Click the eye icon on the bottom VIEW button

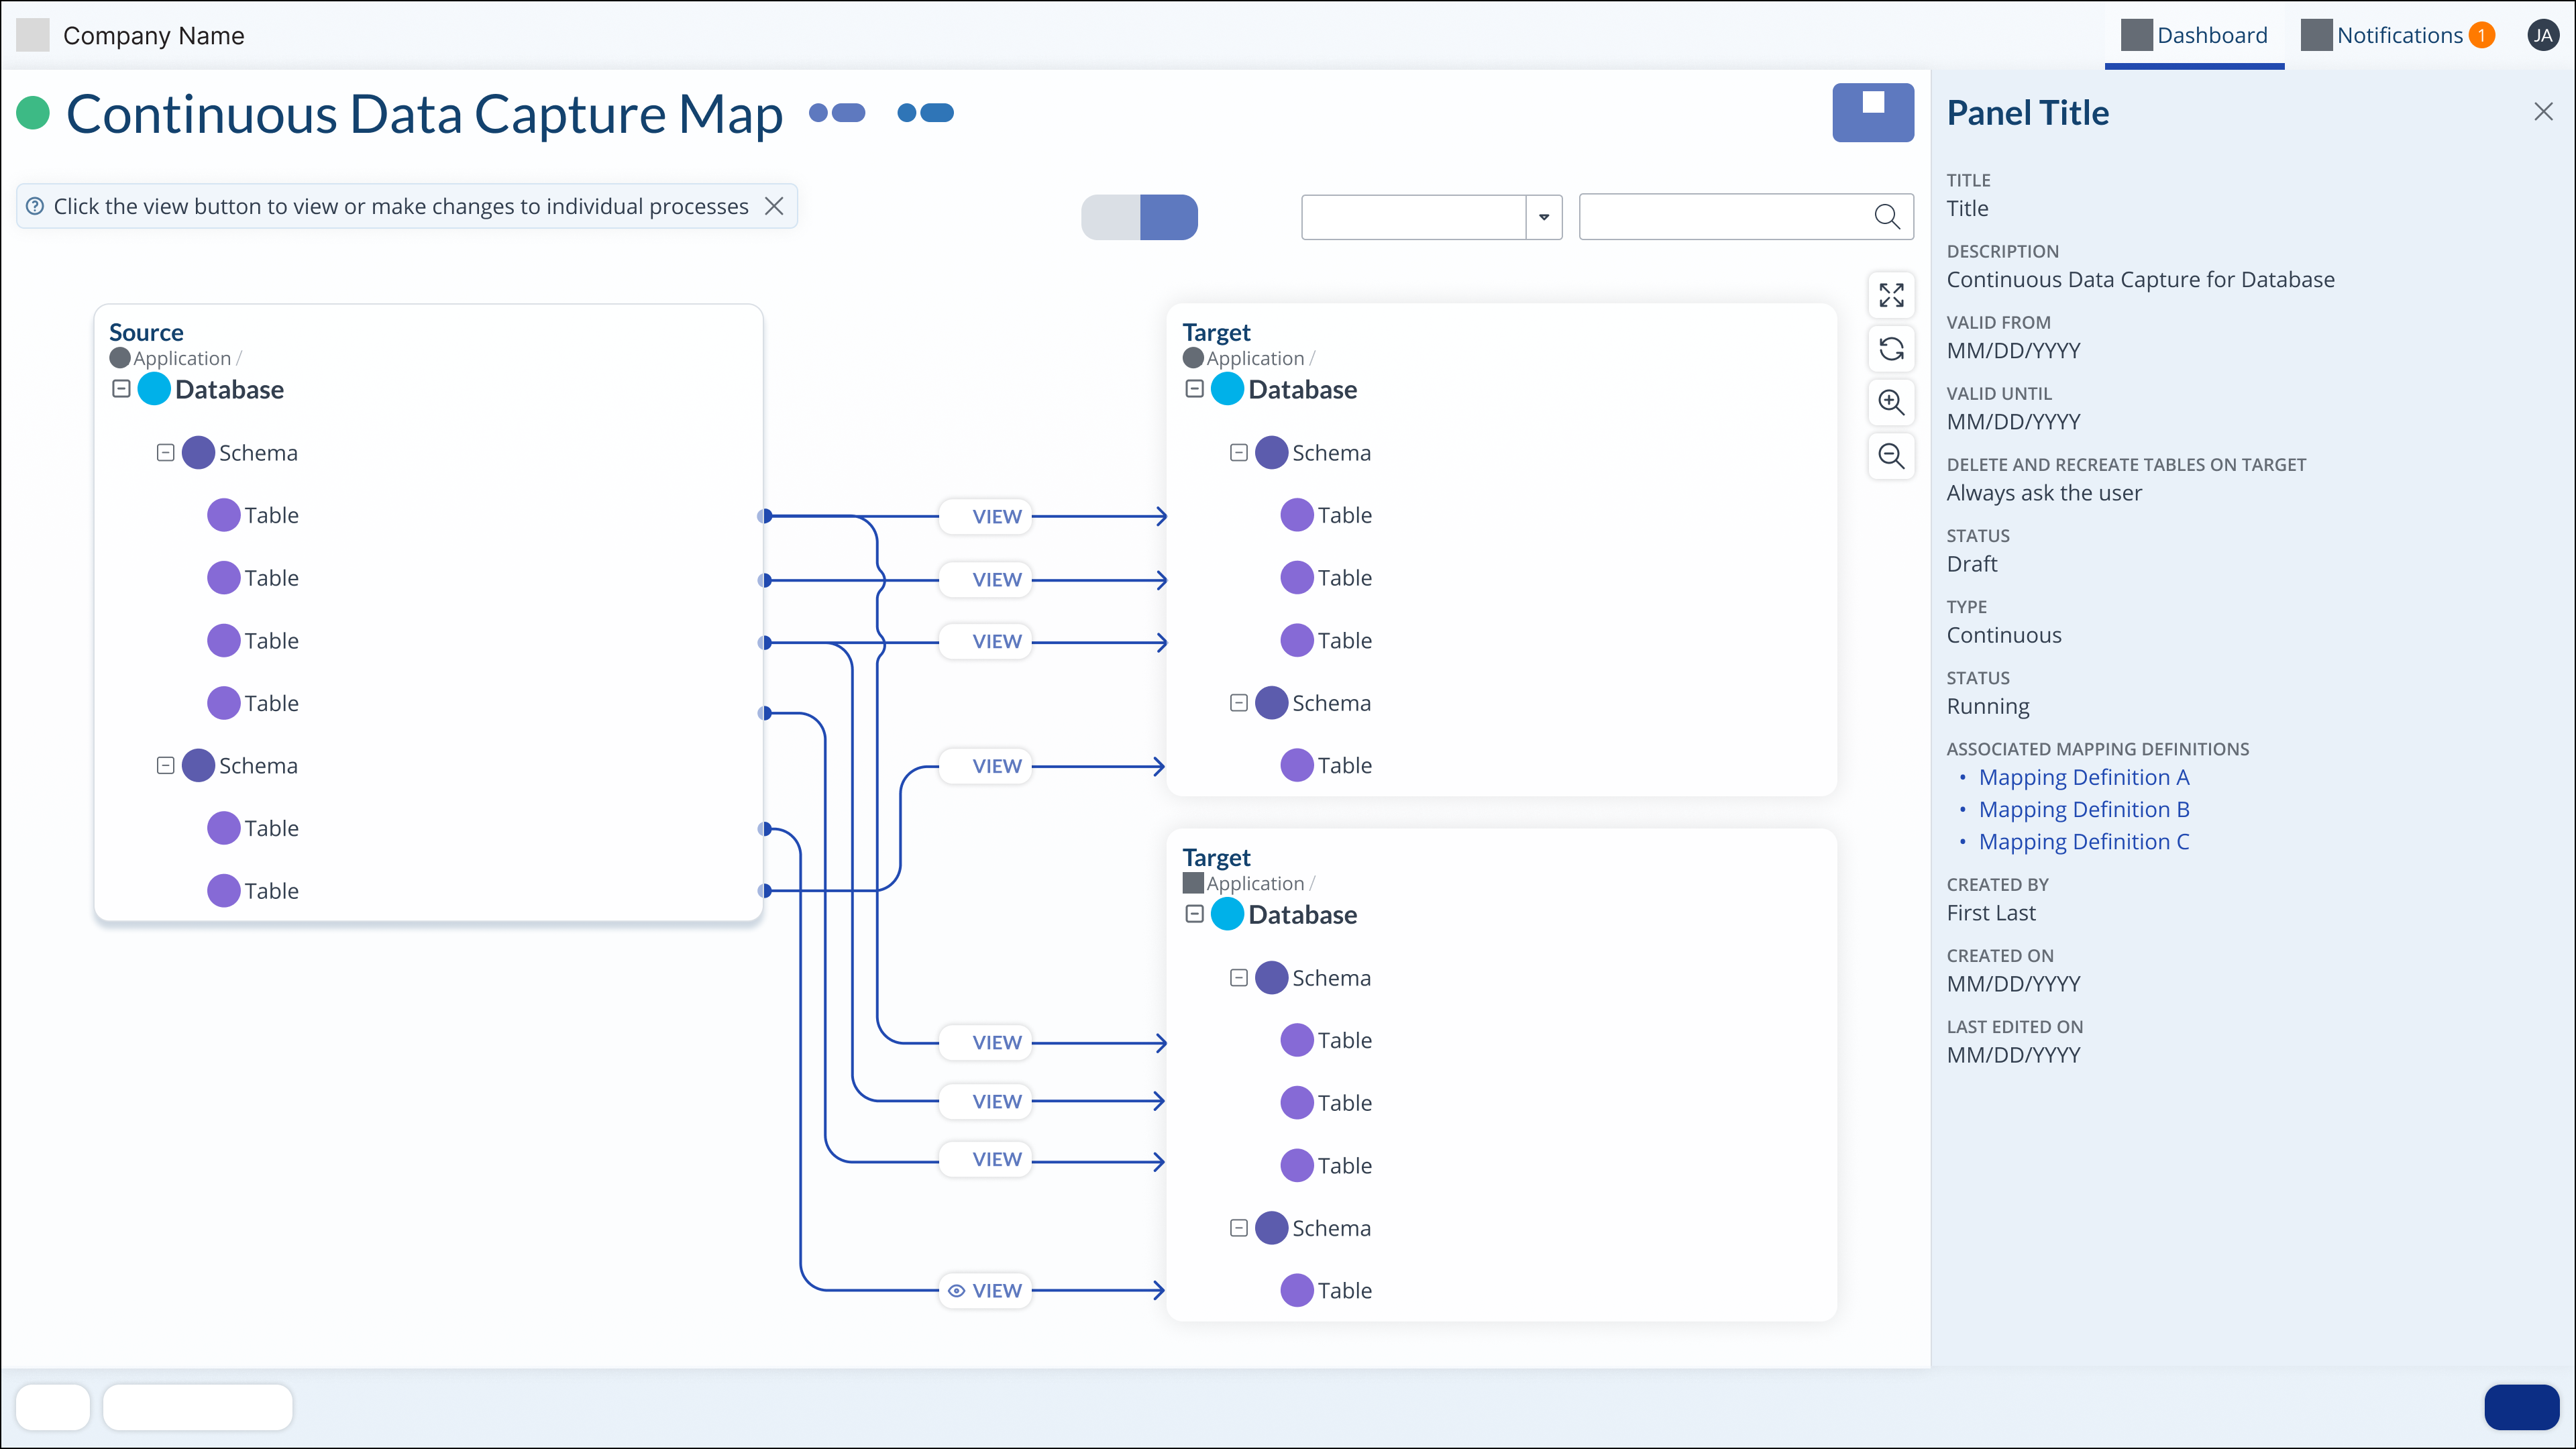tap(957, 1291)
